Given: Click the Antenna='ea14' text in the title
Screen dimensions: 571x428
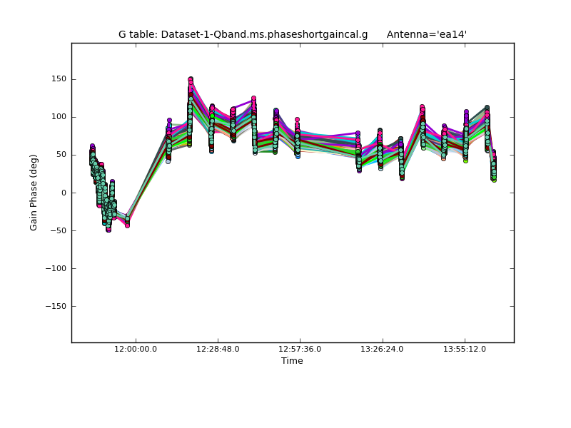Looking at the screenshot, I should 426,34.
